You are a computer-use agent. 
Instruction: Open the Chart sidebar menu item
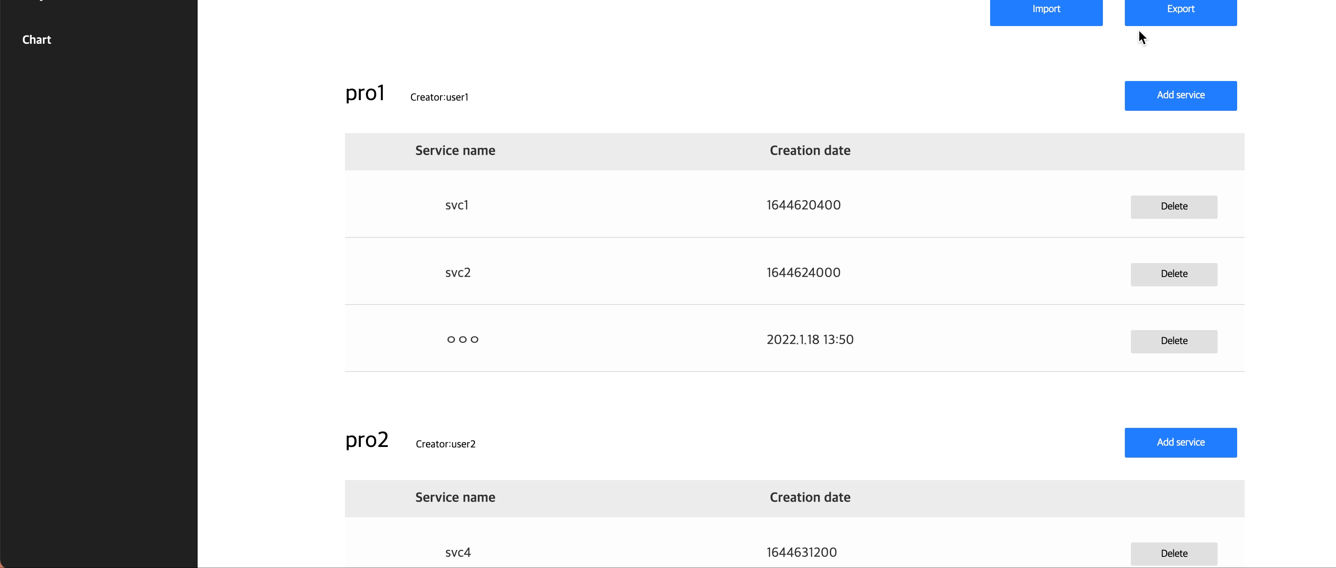point(36,40)
